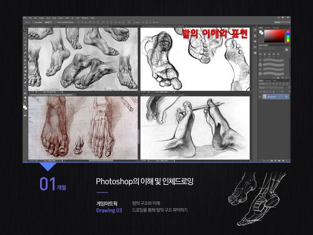Toggle the Show Transform Controls checkbox
313x235 pixels.
coord(56,22)
